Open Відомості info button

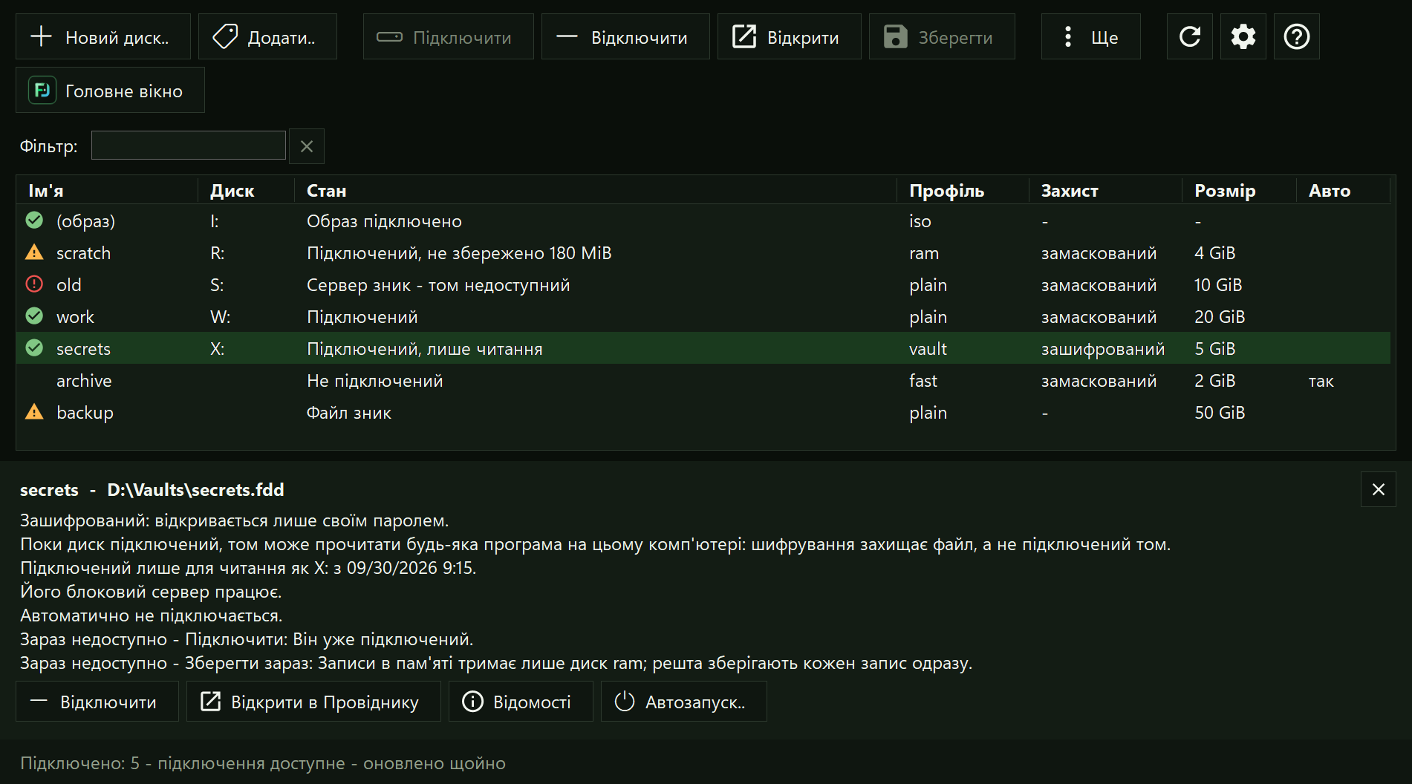(521, 701)
